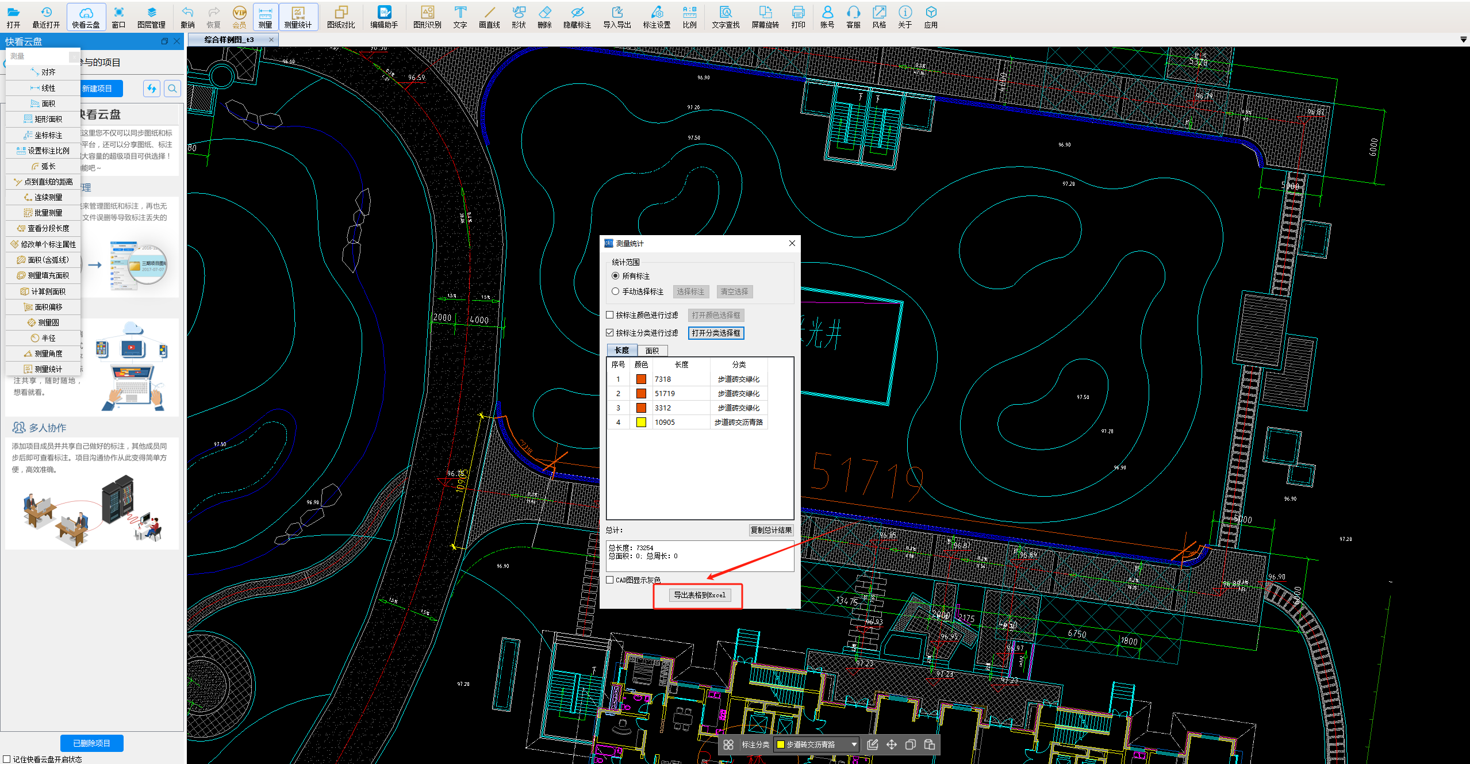1470x764 pixels.
Task: Click the 测量统计 toolbar button
Action: coord(298,17)
